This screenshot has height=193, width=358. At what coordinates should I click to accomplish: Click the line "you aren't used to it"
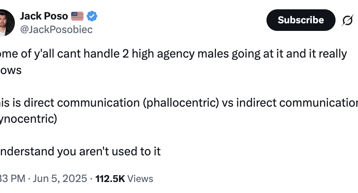click(109, 152)
